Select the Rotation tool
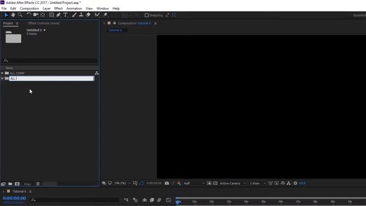Viewport: 366px width, 206px height. point(29,15)
